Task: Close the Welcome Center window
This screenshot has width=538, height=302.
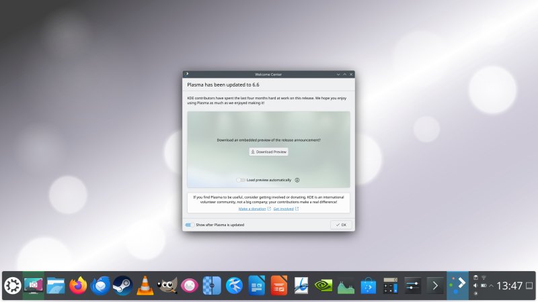Action: [351, 74]
